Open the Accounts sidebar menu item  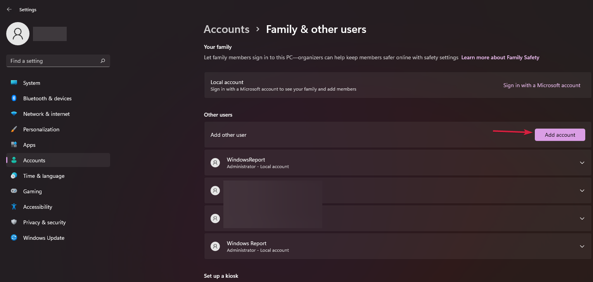click(34, 160)
